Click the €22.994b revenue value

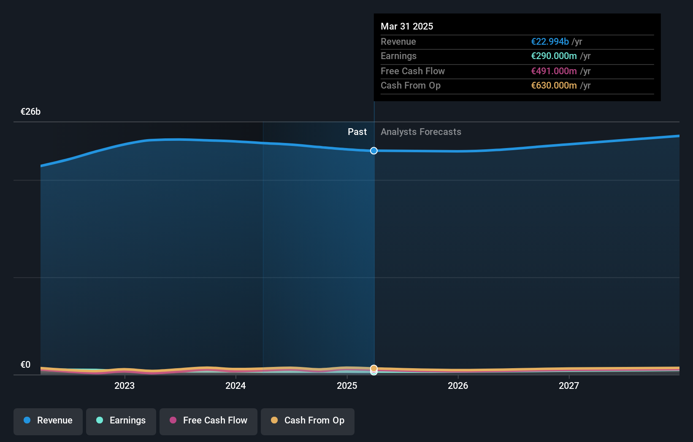[550, 41]
